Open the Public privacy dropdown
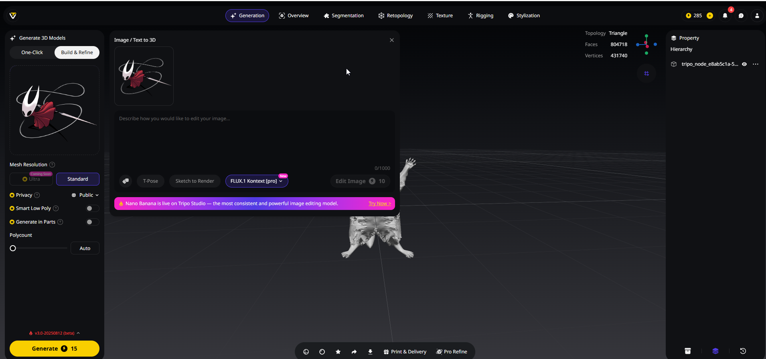This screenshot has height=359, width=766. pos(85,195)
